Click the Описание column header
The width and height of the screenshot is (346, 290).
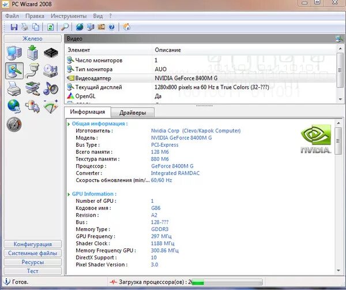(245, 50)
